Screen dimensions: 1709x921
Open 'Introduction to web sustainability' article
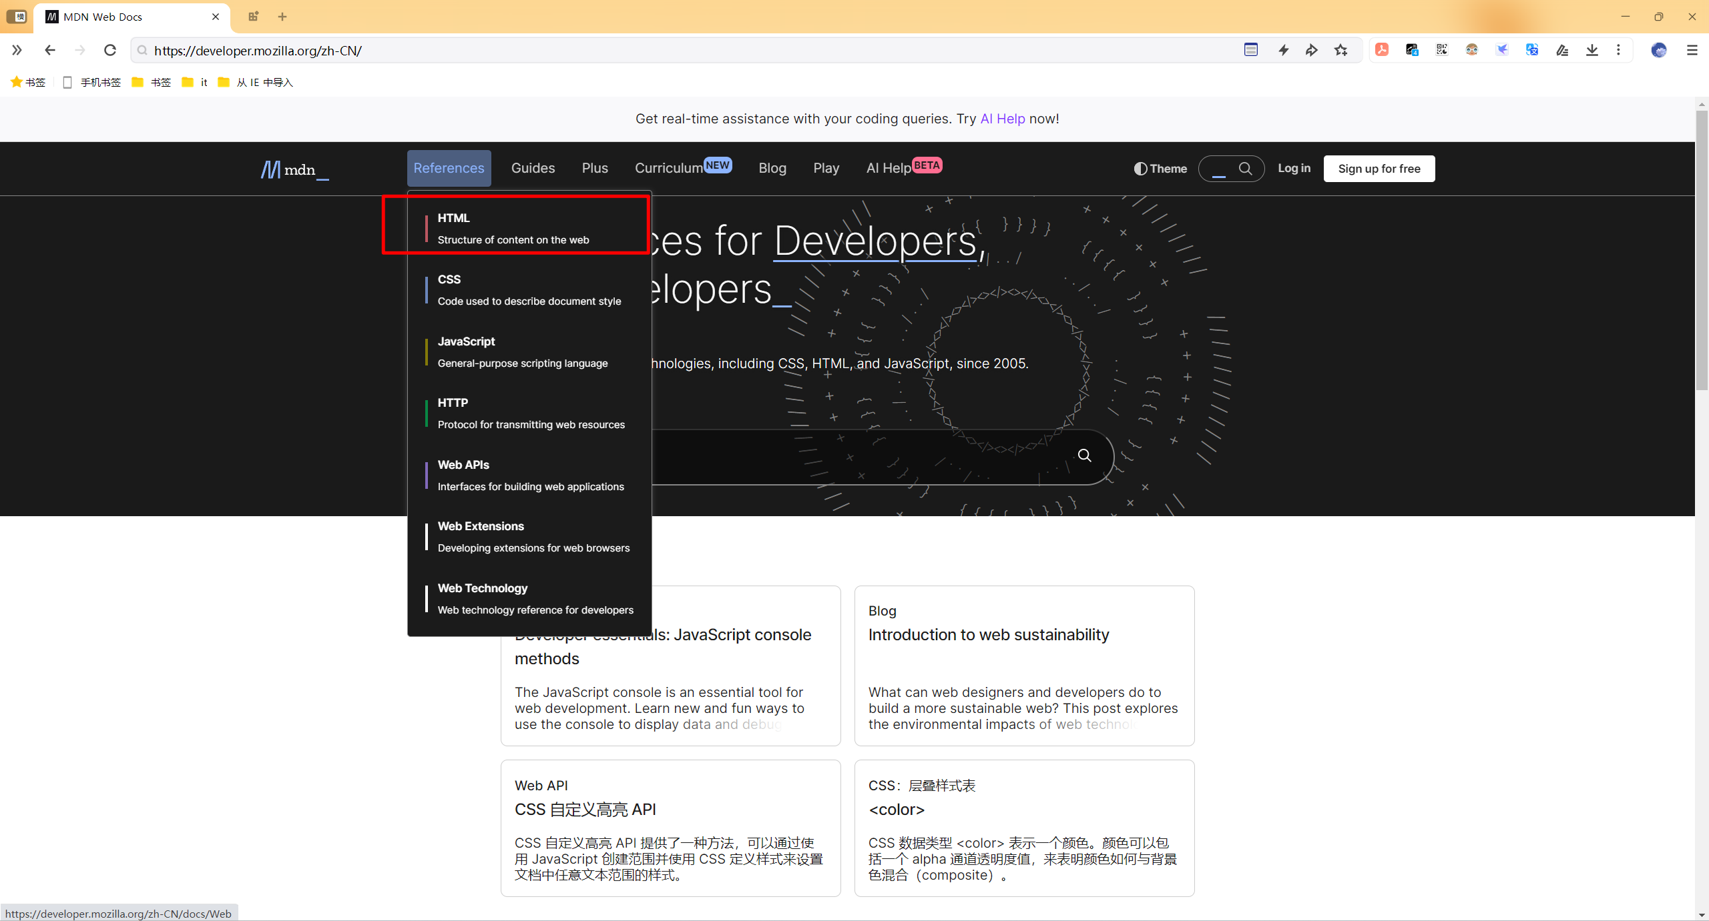click(989, 634)
